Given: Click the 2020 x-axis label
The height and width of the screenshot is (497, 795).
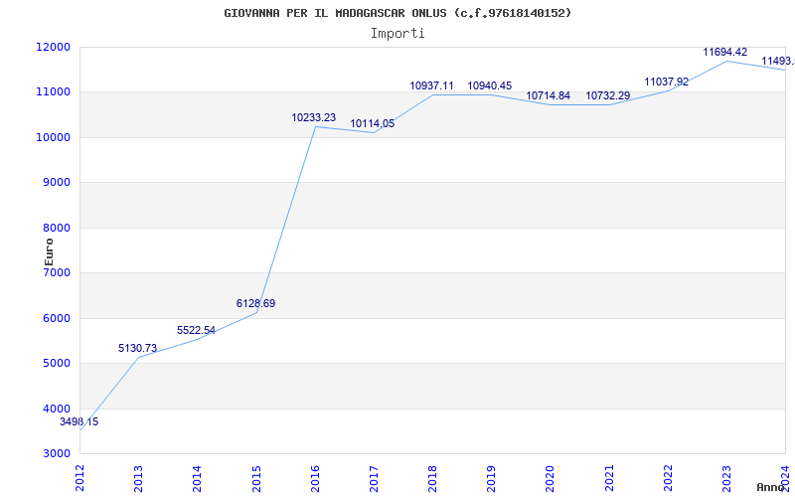Looking at the screenshot, I should click(x=551, y=478).
